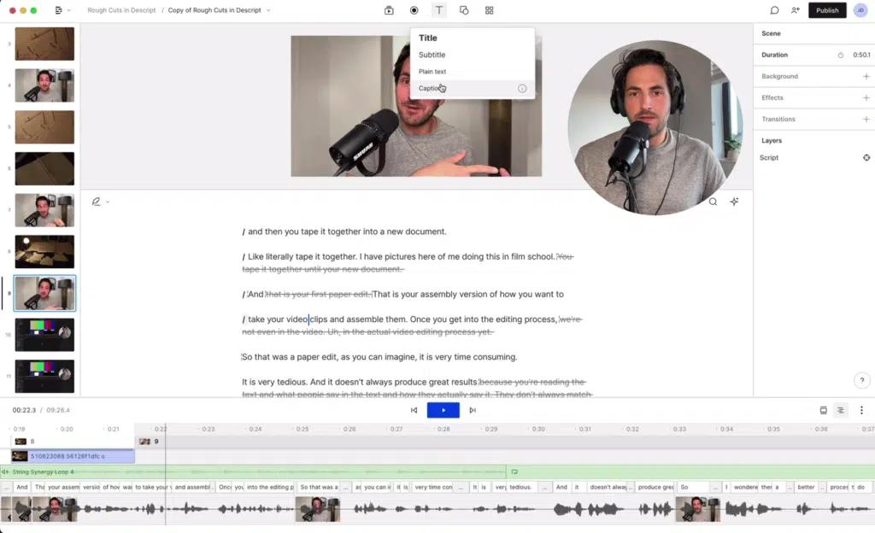Screen dimensions: 875x533
Task: Open the Templates grid icon in toolbar
Action: point(490,10)
